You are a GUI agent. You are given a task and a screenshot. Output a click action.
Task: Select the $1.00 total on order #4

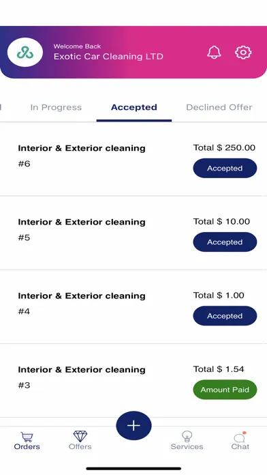(219, 296)
